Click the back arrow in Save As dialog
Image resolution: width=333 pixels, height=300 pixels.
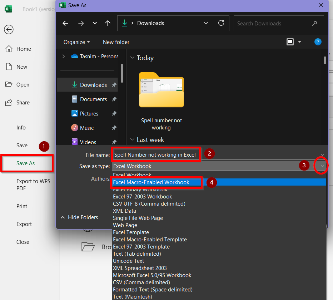pos(65,23)
